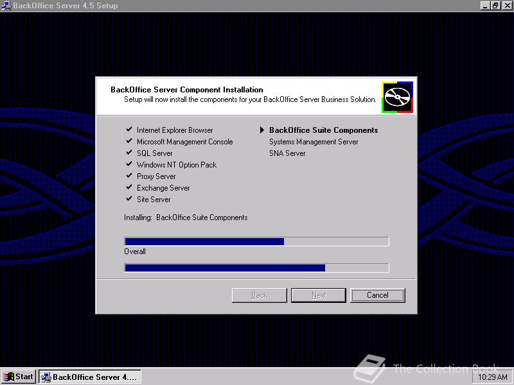Minimize the BackOffice Server Setup window
This screenshot has width=514, height=385.
(x=486, y=6)
